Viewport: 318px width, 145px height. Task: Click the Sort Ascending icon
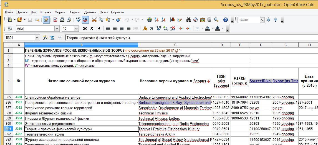(157, 20)
